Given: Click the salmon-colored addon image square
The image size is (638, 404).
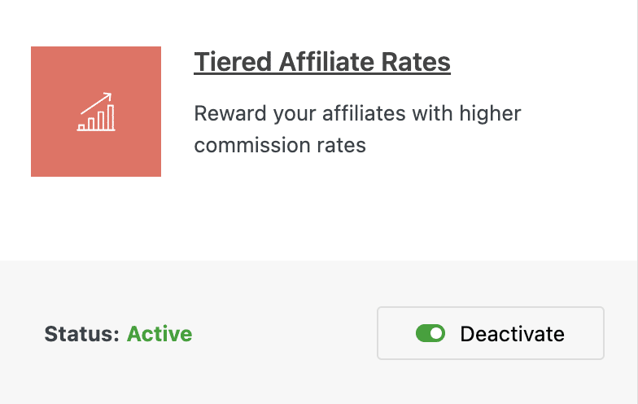Looking at the screenshot, I should coord(96,112).
